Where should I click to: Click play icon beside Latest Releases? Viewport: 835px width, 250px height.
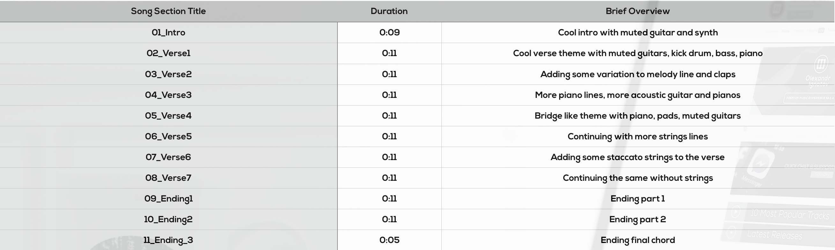[731, 232]
